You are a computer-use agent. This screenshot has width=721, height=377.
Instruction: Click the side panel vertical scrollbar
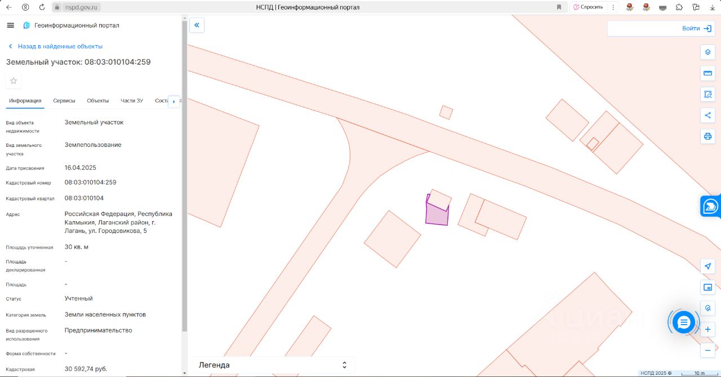[184, 177]
